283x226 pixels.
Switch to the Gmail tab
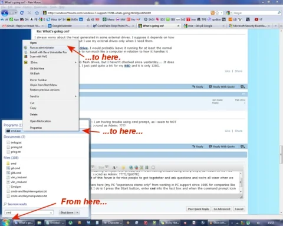point(23,26)
